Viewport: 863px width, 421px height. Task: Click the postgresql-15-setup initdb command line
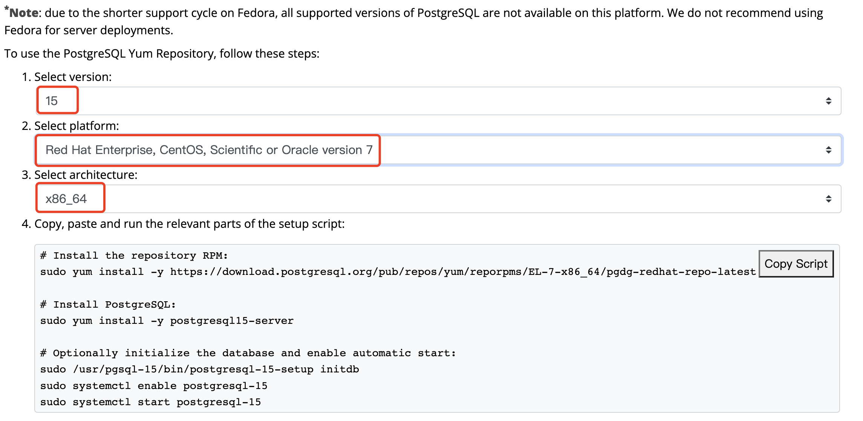pyautogui.click(x=199, y=369)
